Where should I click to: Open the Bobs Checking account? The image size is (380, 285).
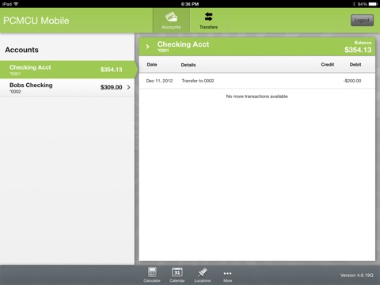67,87
